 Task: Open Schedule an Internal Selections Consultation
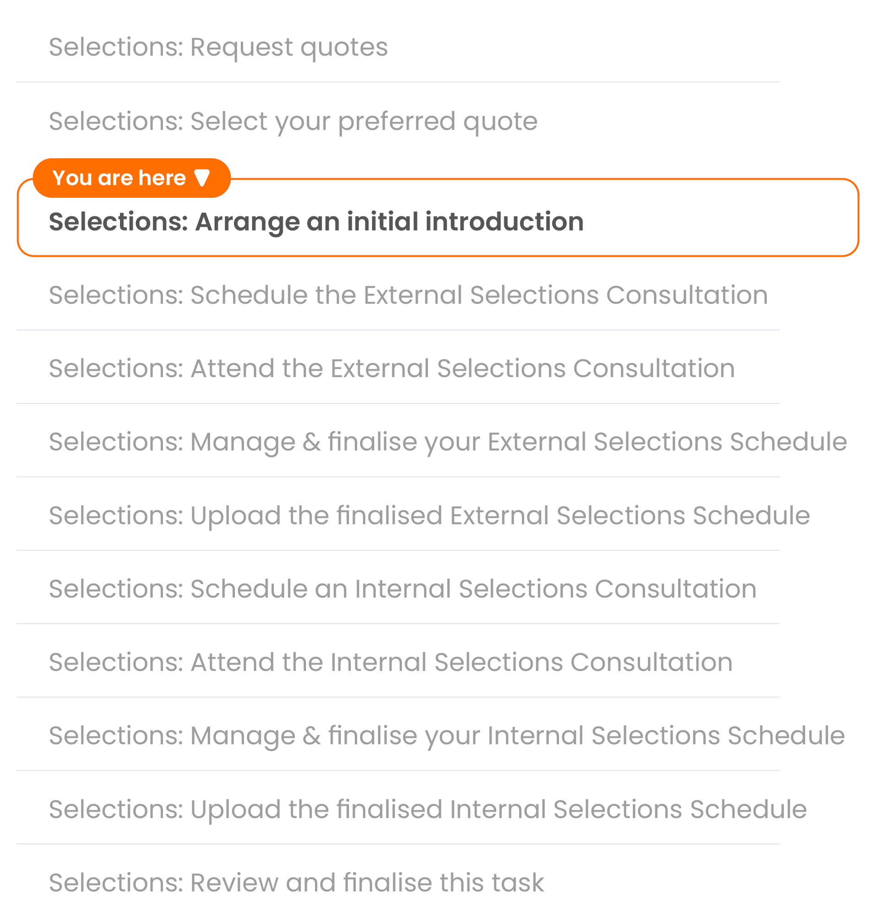402,588
